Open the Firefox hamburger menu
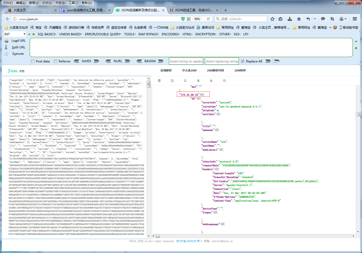This screenshot has height=253, width=362. (x=355, y=19)
